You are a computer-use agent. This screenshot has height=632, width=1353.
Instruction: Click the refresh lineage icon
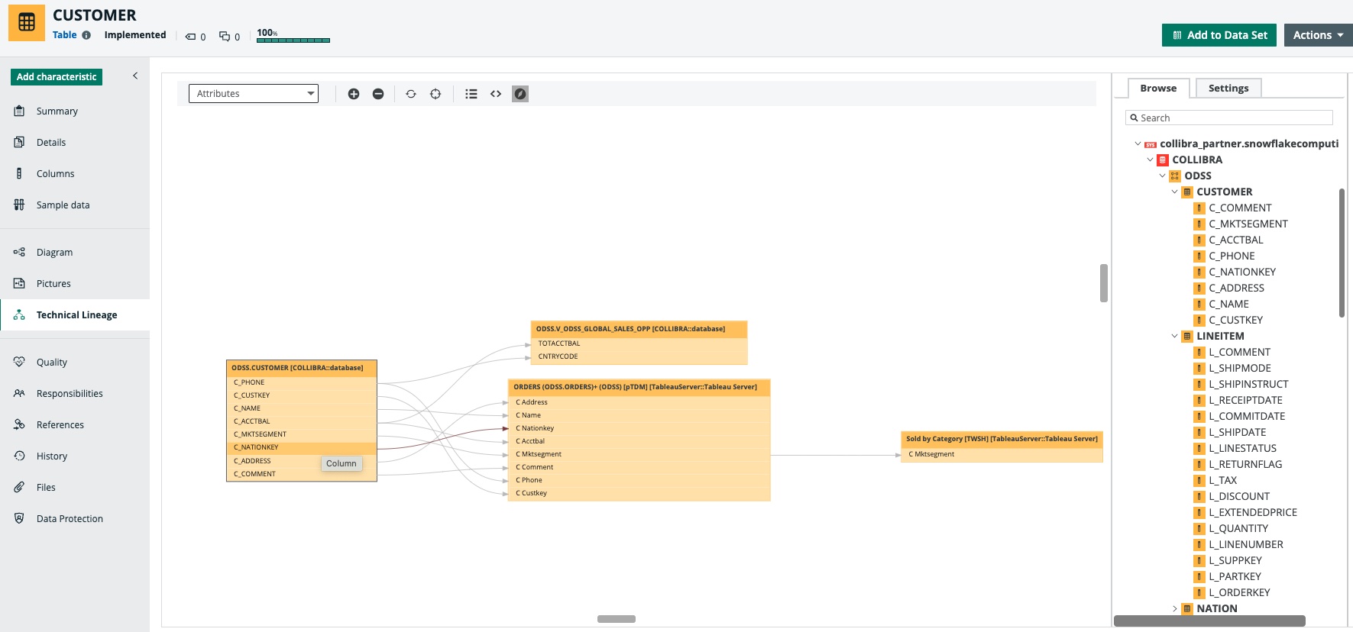point(411,94)
